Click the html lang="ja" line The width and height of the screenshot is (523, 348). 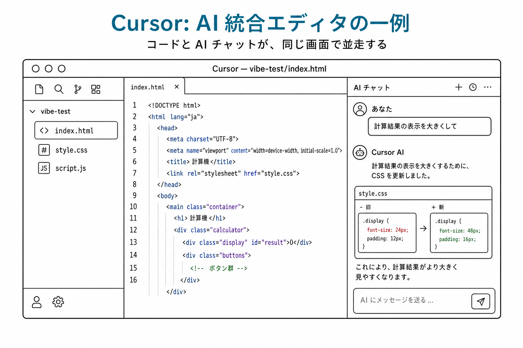(x=176, y=117)
